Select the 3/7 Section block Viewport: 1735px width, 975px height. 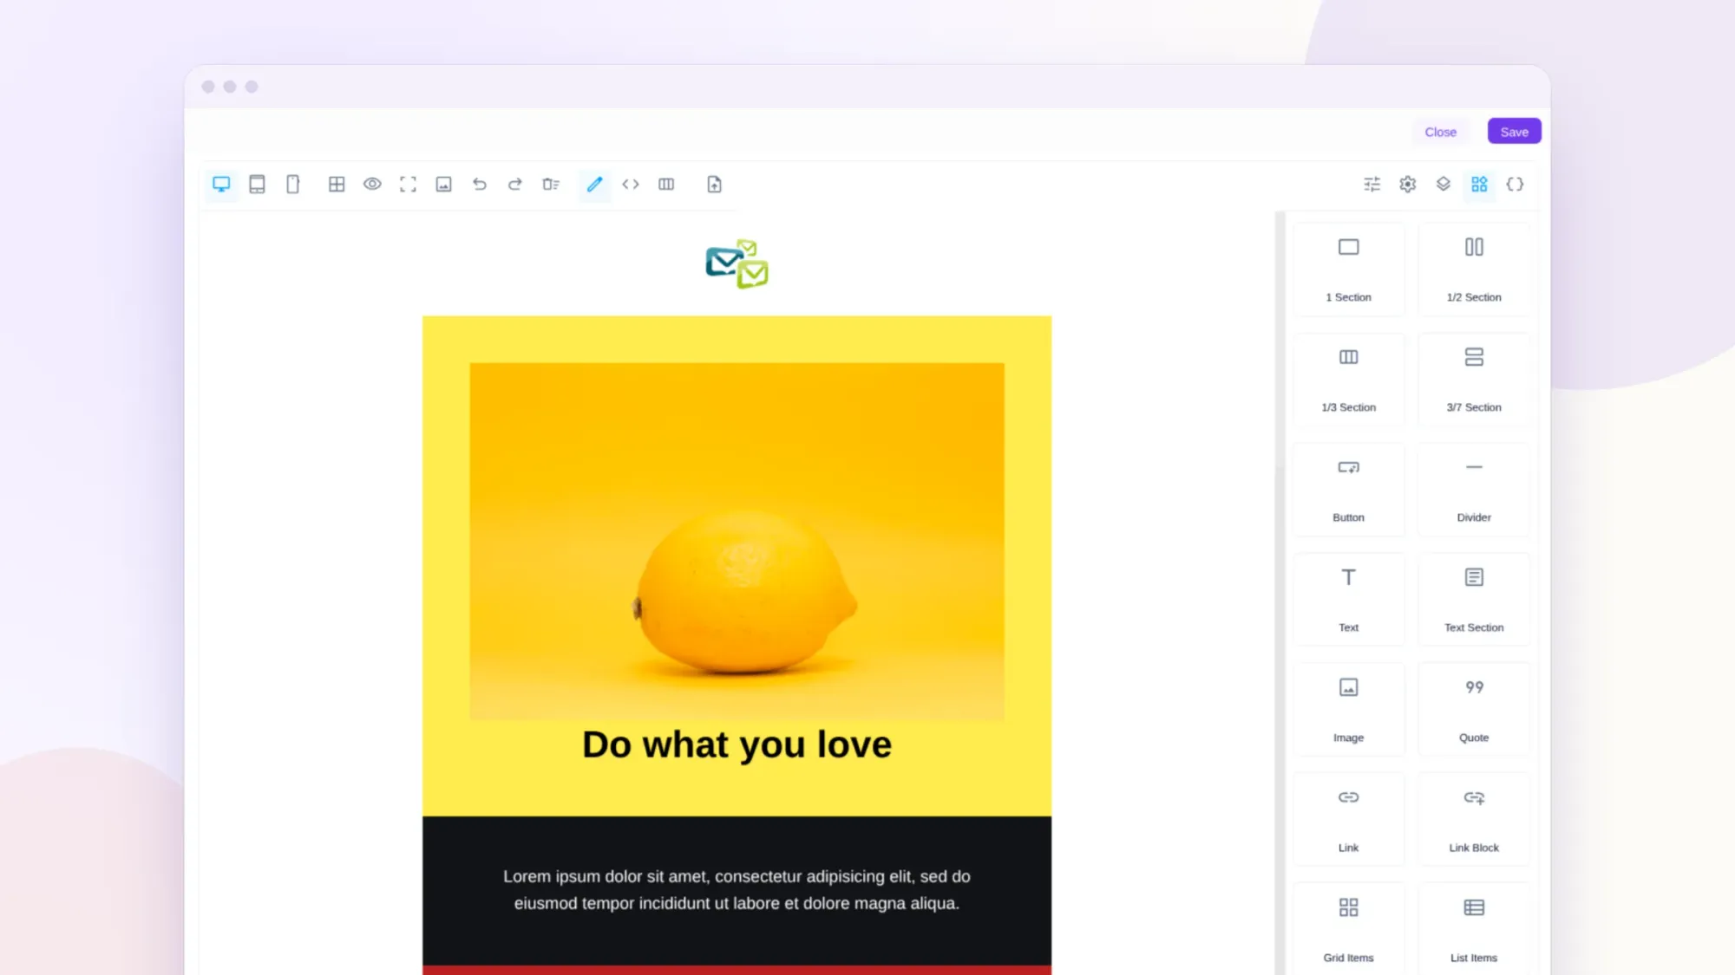[1474, 380]
